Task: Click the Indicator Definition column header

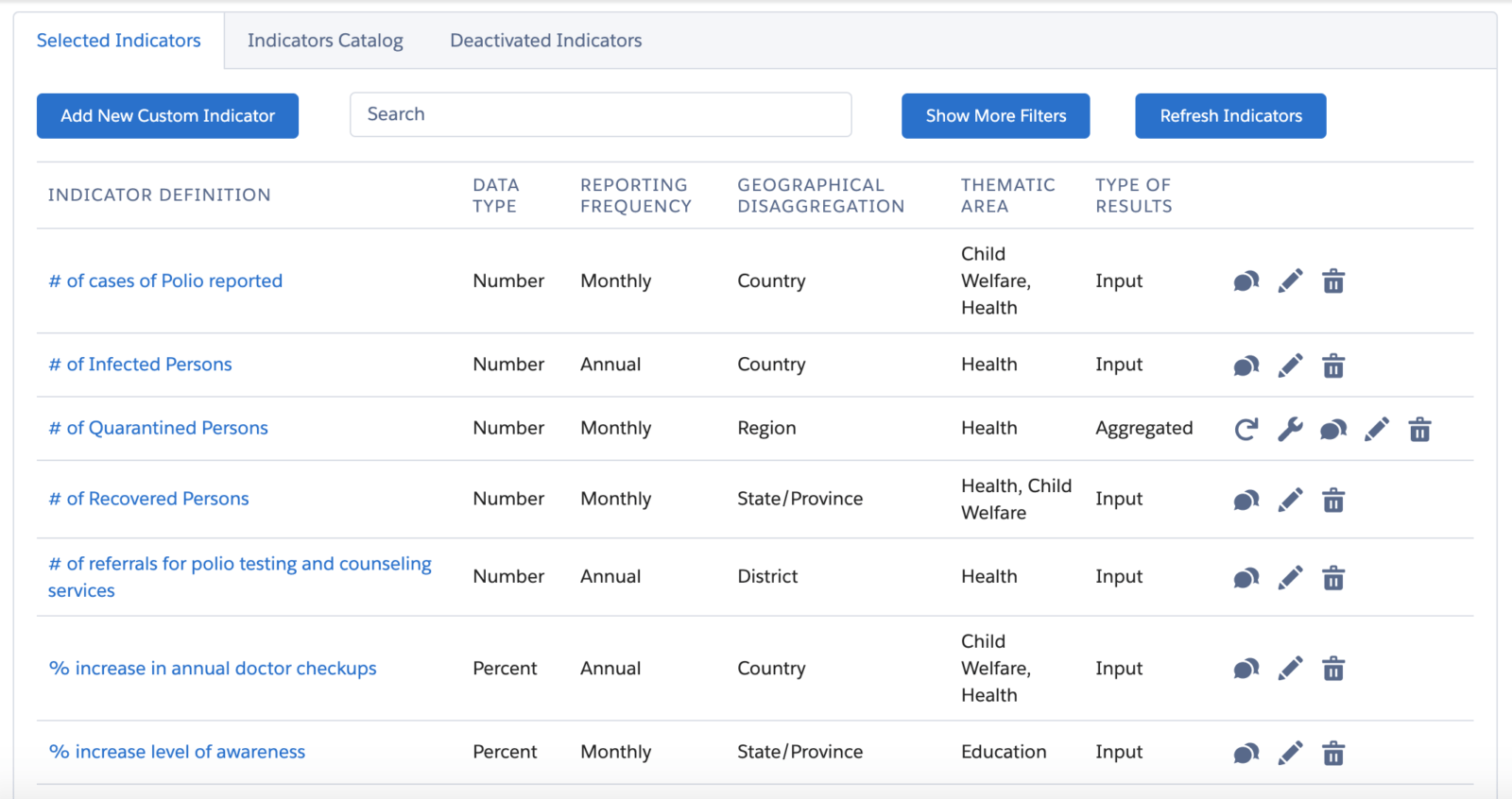Action: (x=160, y=195)
